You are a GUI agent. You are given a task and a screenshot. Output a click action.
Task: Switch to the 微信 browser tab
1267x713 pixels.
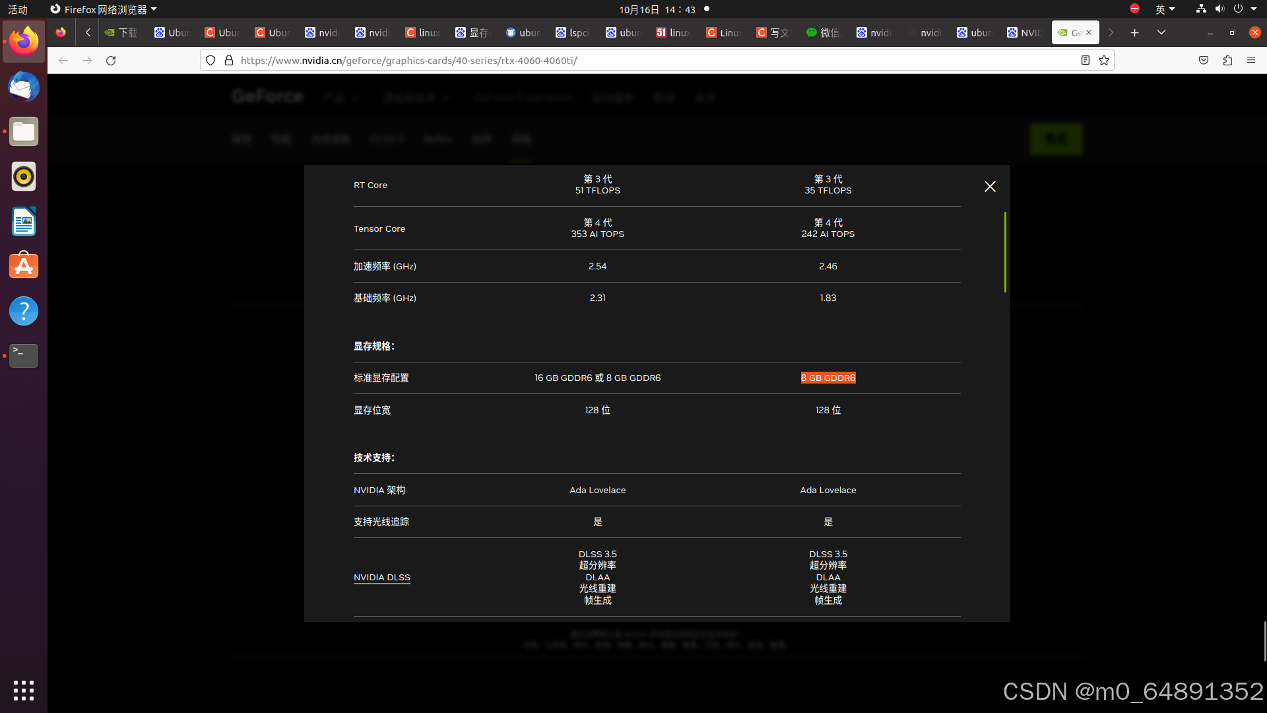point(823,32)
